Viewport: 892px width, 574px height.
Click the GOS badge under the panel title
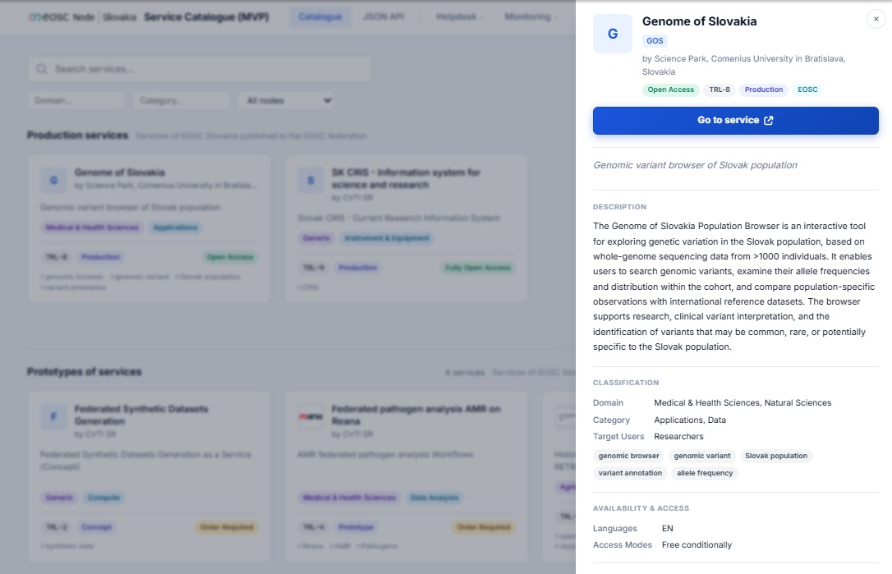[x=655, y=41]
